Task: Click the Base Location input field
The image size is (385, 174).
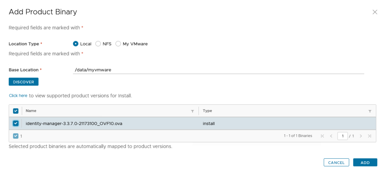Action: [218, 70]
